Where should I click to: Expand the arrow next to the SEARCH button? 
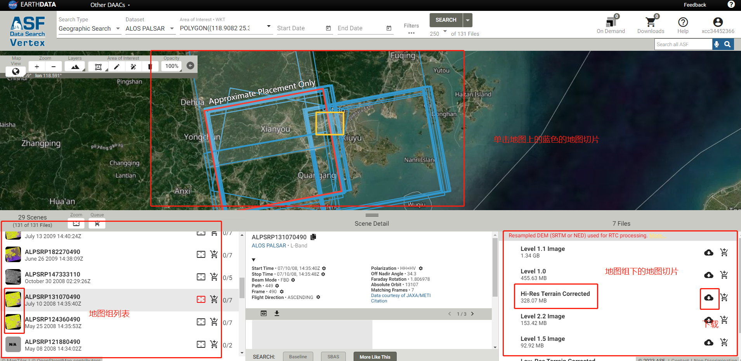[x=468, y=20]
